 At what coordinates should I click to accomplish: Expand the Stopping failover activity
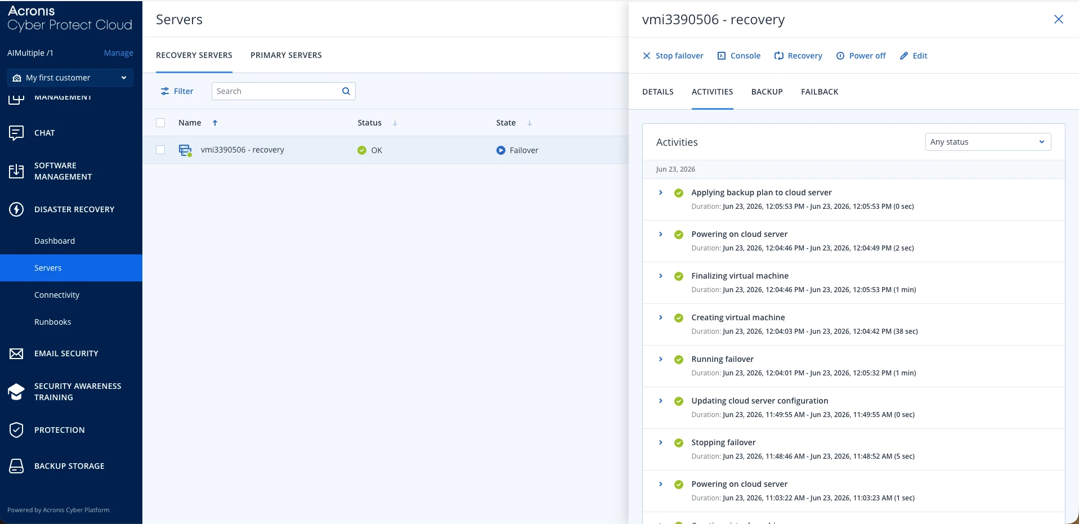tap(661, 442)
